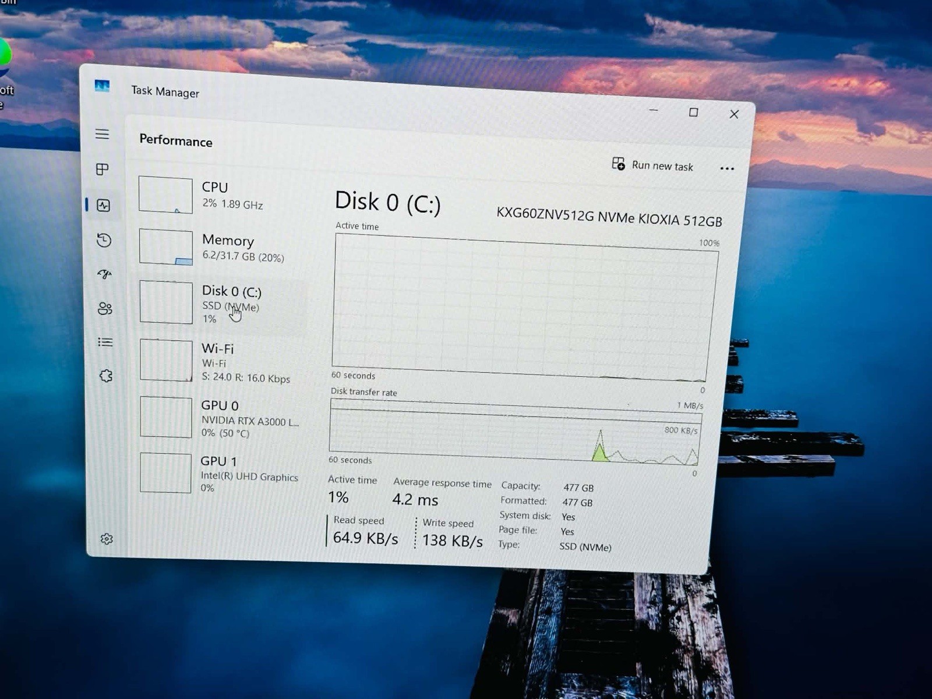932x699 pixels.
Task: Click the 4.2 ms response time value
Action: click(415, 499)
